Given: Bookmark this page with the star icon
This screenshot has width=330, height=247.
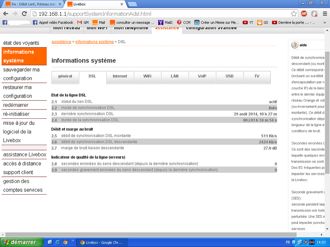Looking at the screenshot, I should pos(294,14).
